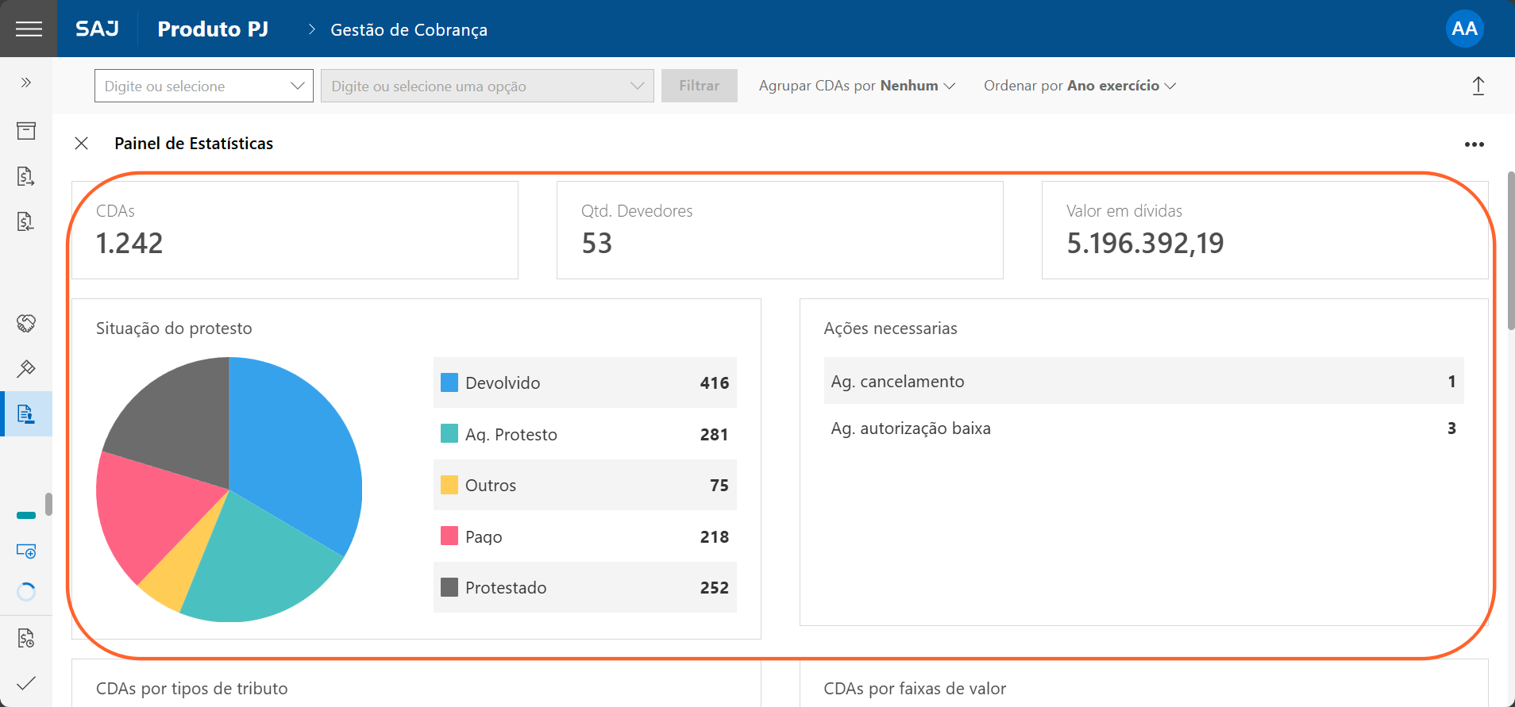
Task: Open the first 'Digite ou selecione' combo box
Action: pos(203,86)
